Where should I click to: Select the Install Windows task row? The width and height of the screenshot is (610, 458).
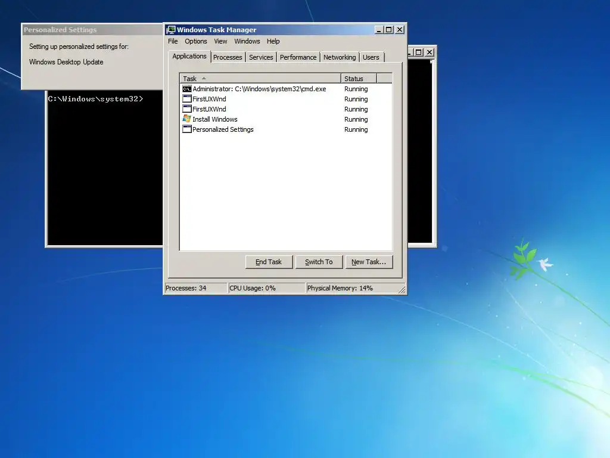286,119
